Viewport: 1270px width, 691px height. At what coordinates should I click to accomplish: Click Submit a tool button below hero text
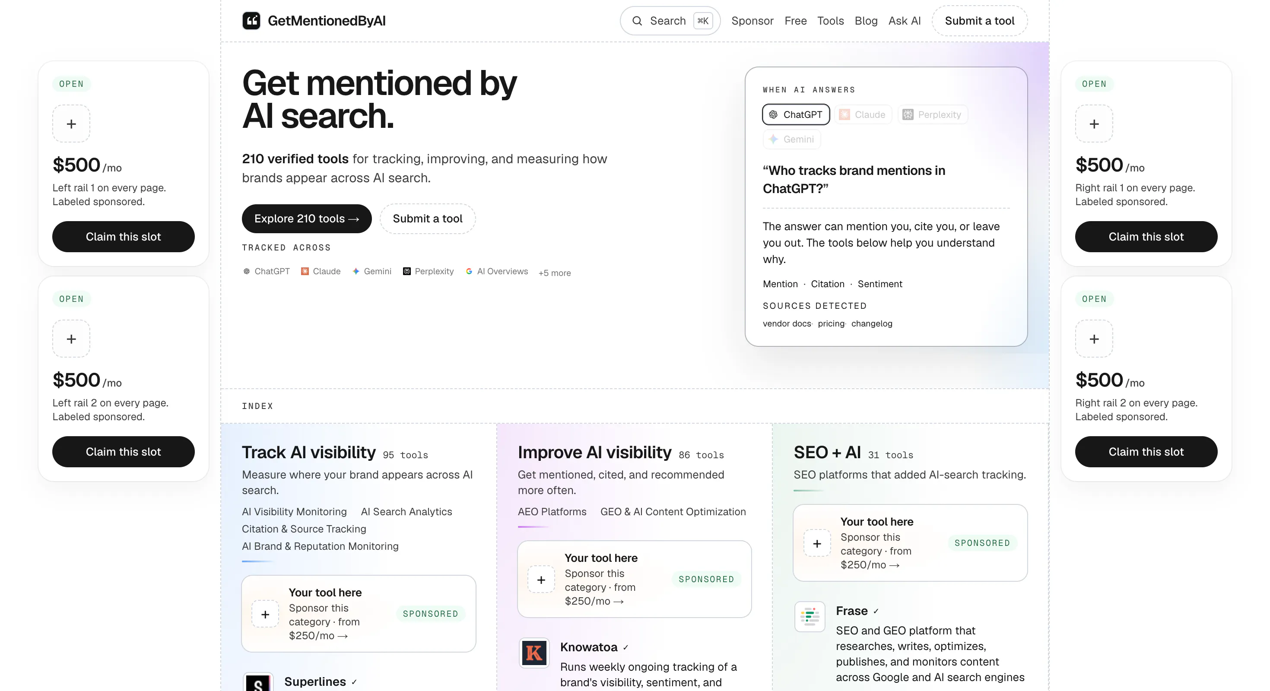428,219
